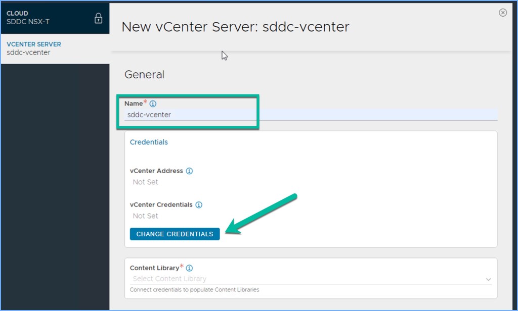Click the Name field label
The image size is (518, 311).
point(134,103)
